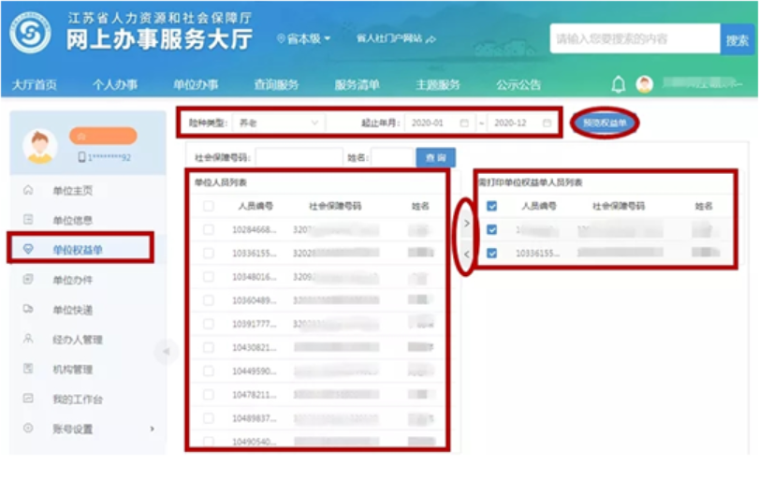Open the 个人办事 menu
Viewport: 759px width, 480px height.
115,85
